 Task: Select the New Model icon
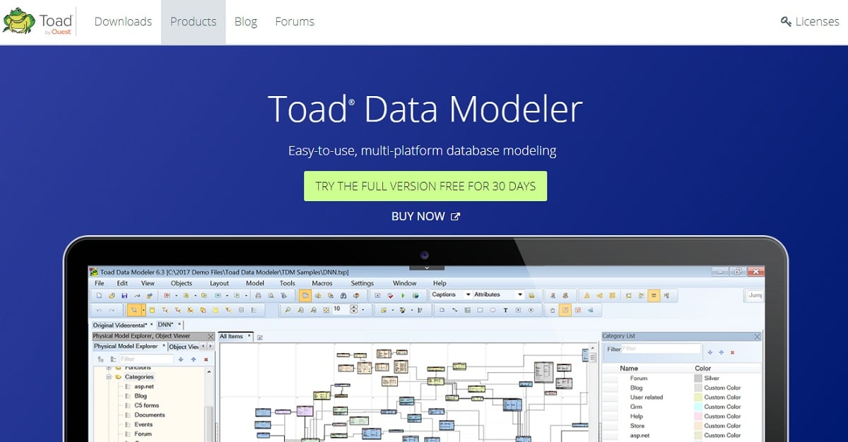pos(99,294)
